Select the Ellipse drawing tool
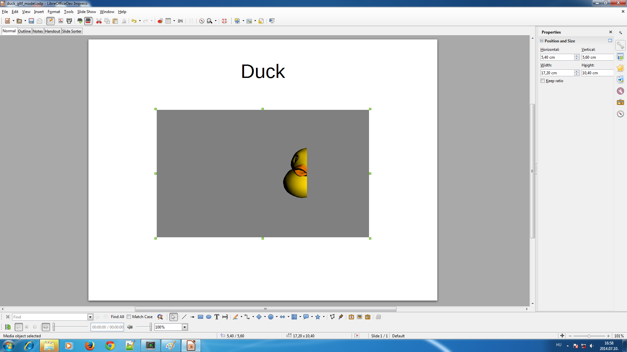 click(208, 317)
